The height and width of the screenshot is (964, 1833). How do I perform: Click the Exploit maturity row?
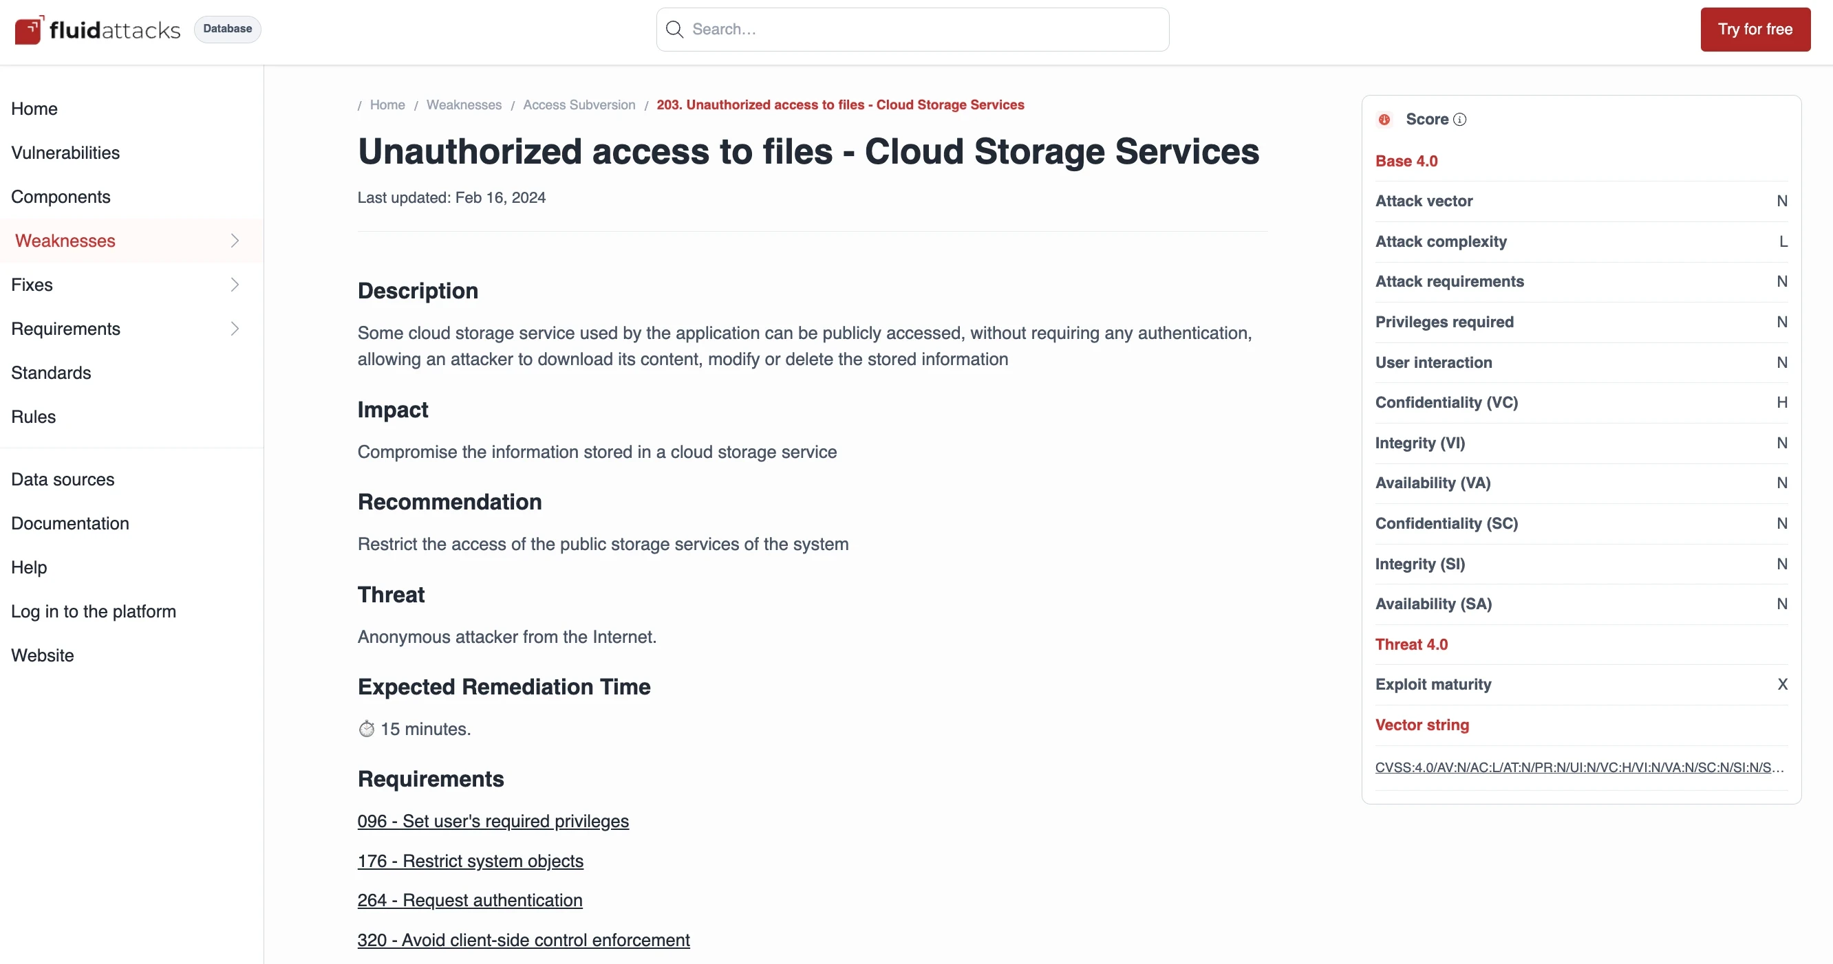pos(1581,685)
